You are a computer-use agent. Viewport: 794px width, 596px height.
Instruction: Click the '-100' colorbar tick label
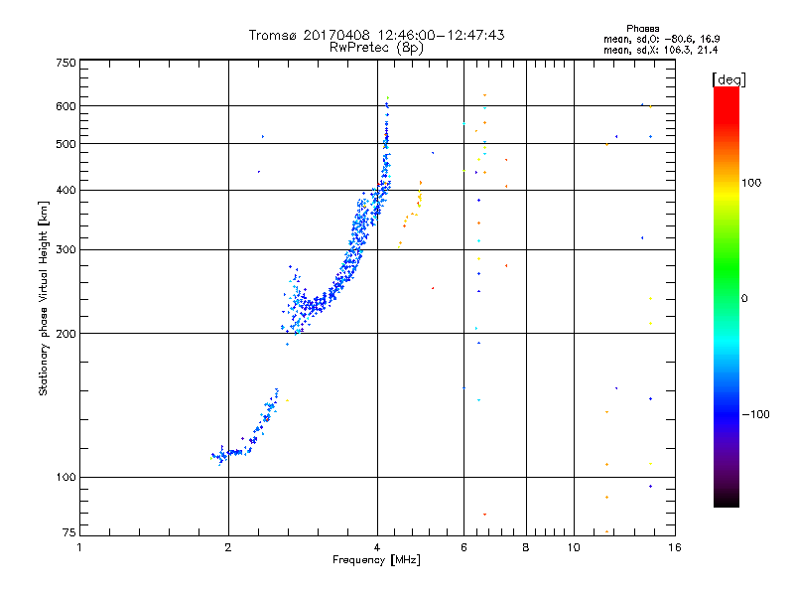click(755, 414)
